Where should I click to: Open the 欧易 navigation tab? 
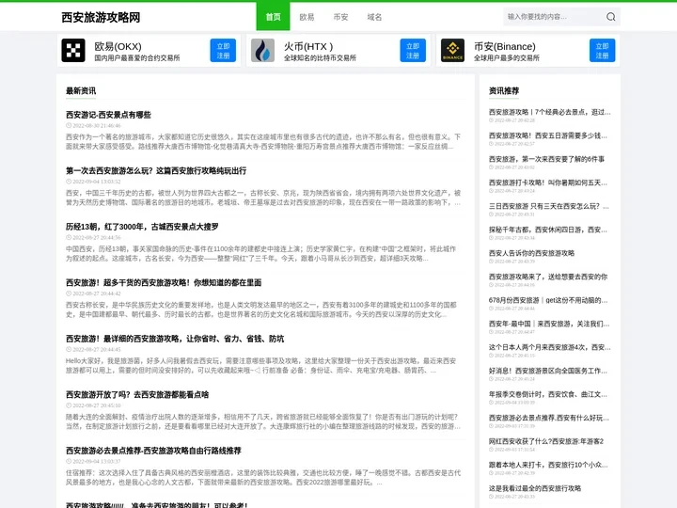click(307, 17)
